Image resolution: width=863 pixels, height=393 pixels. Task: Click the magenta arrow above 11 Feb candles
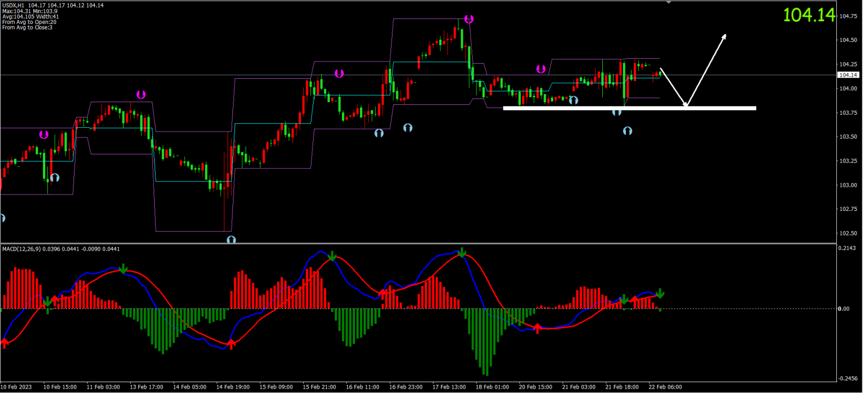tap(141, 95)
